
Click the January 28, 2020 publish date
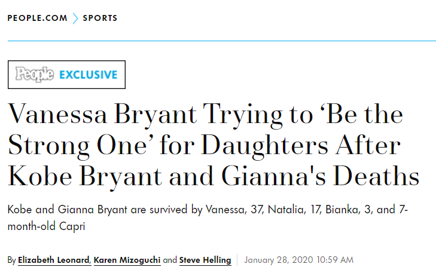[279, 260]
